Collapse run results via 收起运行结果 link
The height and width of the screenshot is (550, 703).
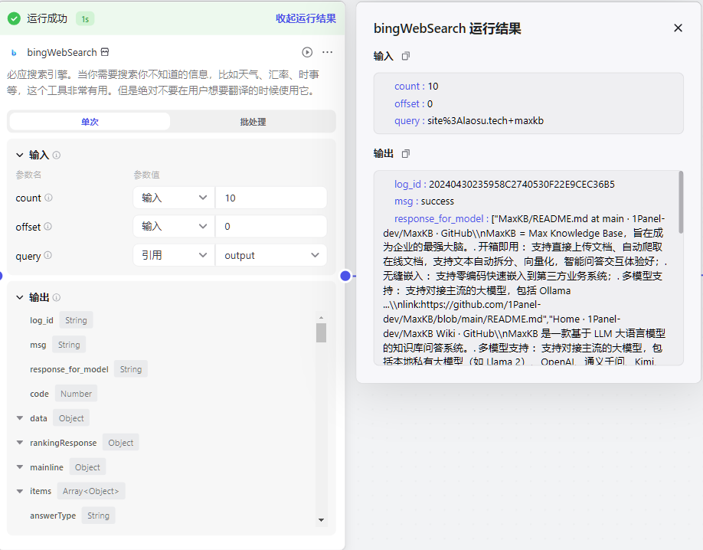tap(306, 18)
